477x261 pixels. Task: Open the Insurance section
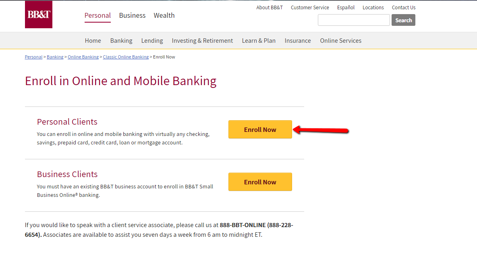(x=298, y=40)
